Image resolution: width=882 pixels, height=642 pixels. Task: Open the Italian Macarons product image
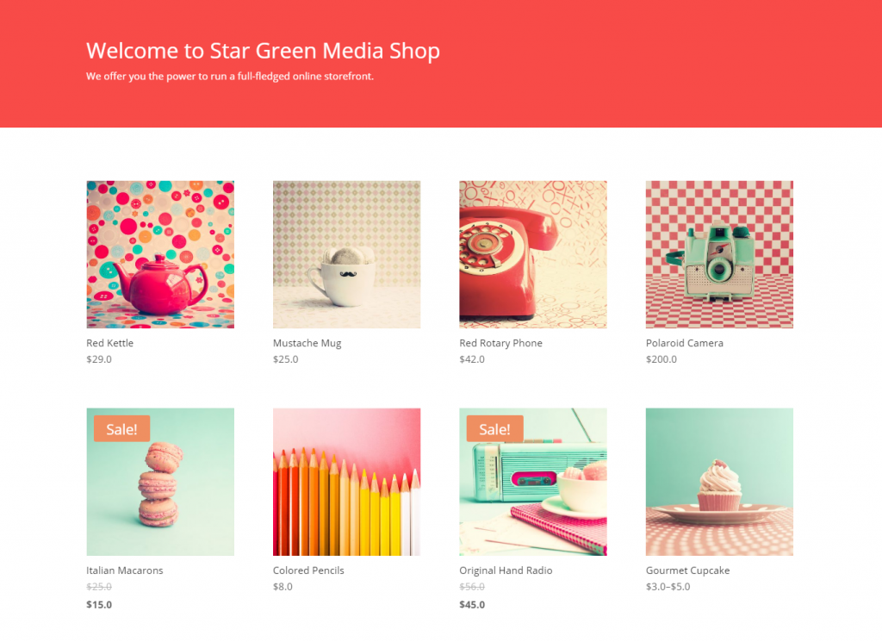160,482
